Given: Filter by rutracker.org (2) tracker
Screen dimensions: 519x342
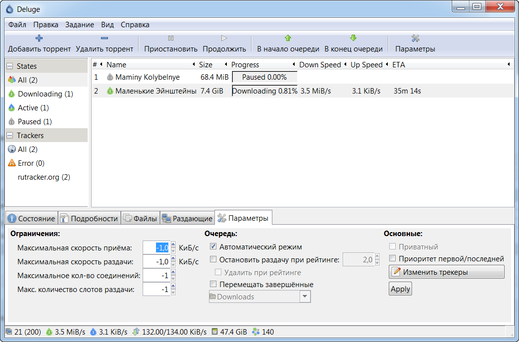Looking at the screenshot, I should point(47,177).
